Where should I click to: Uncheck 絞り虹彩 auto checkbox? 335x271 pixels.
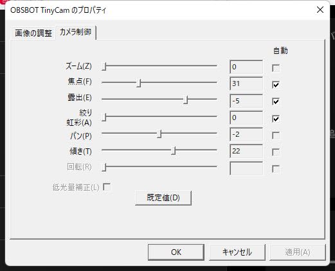click(x=276, y=118)
